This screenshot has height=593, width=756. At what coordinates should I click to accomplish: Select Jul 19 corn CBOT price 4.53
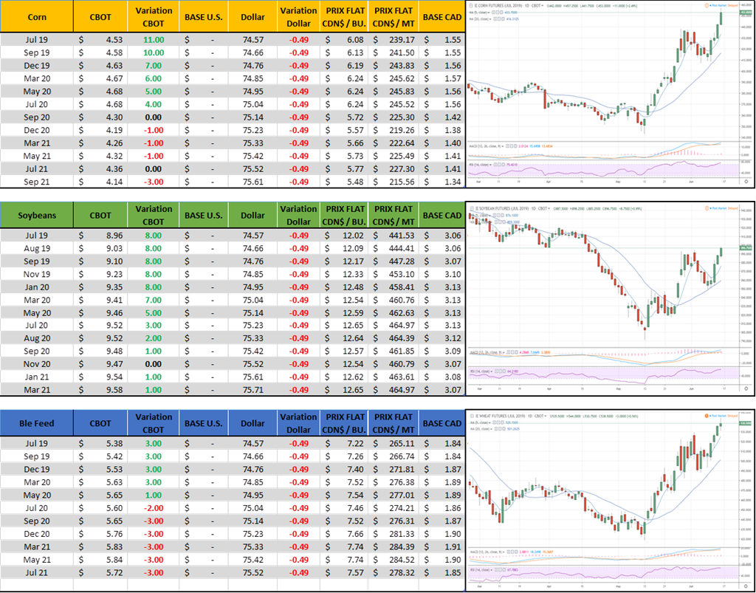[x=100, y=39]
